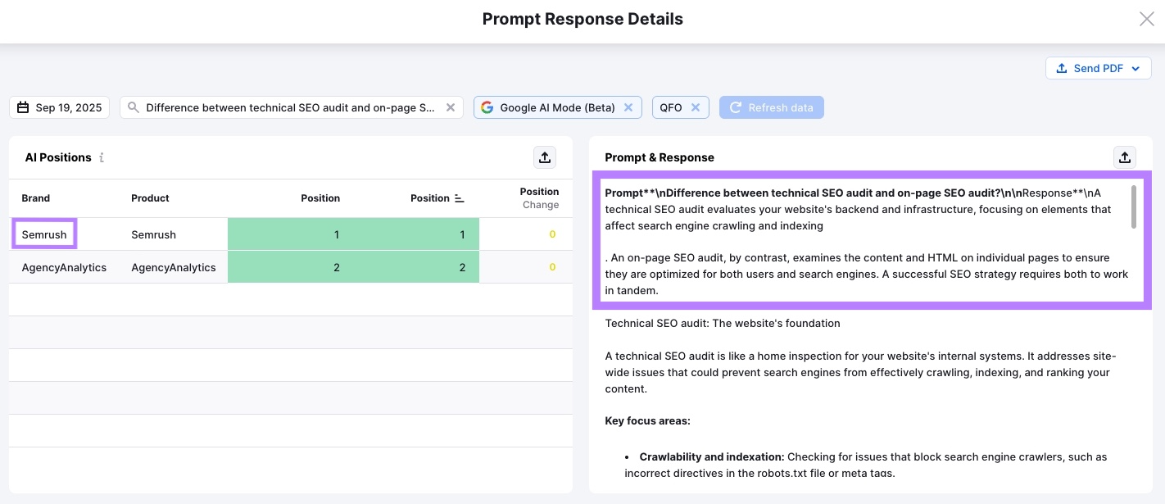Click the export icon on AI Positions panel
Viewport: 1165px width, 504px height.
pyautogui.click(x=544, y=157)
